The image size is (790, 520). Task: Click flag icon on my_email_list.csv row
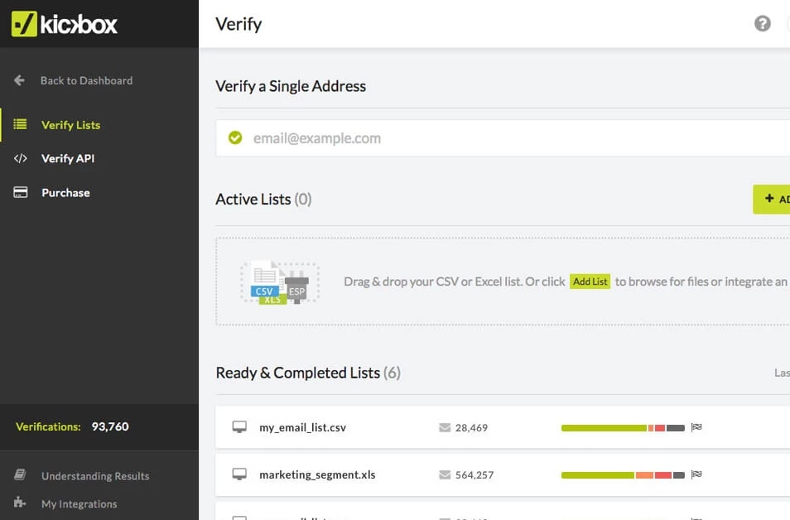(696, 427)
